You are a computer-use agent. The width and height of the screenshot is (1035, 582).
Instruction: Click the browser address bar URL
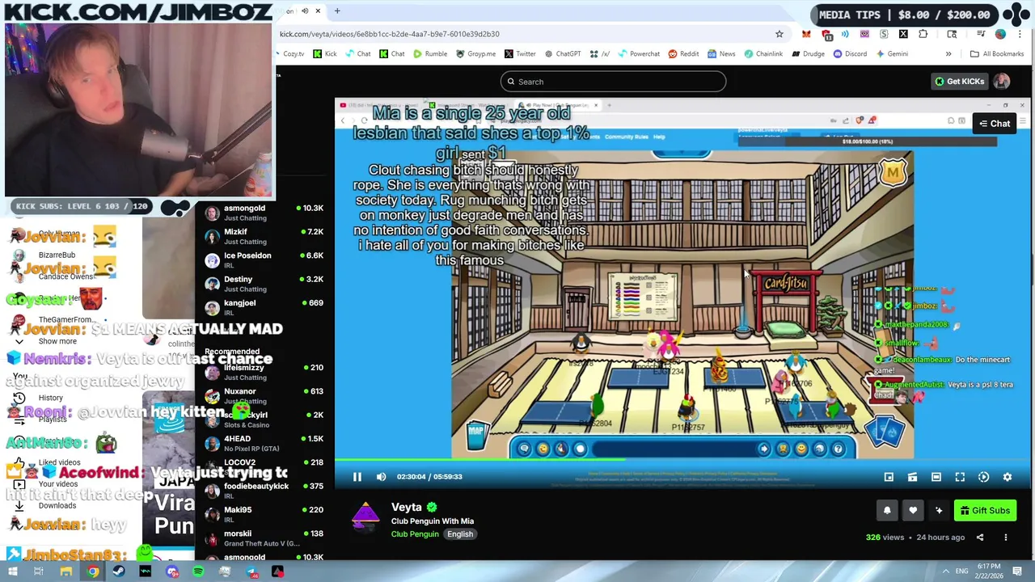click(x=390, y=34)
